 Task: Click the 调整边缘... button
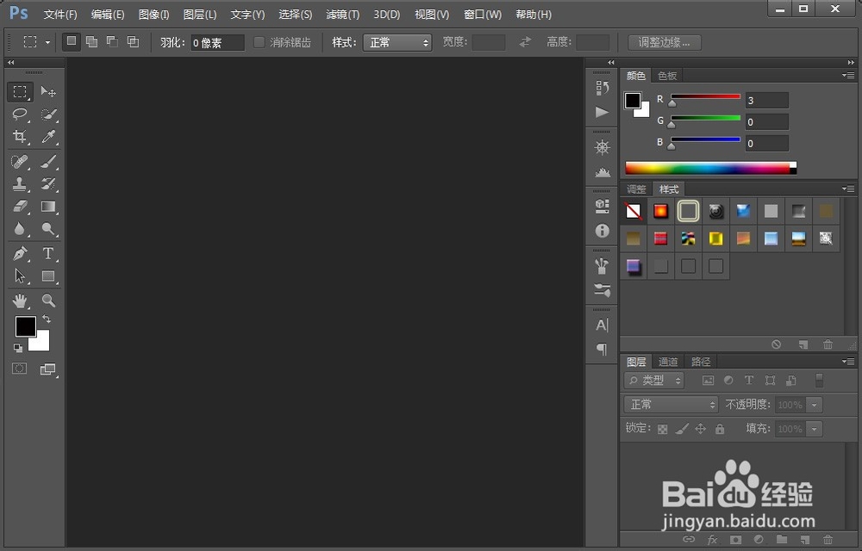point(665,42)
